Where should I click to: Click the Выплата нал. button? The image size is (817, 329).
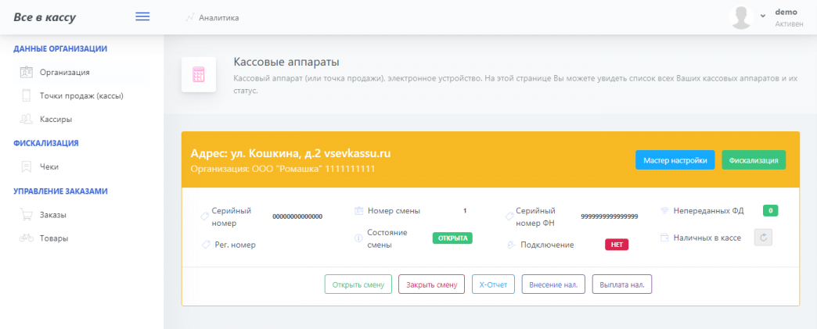coord(622,284)
